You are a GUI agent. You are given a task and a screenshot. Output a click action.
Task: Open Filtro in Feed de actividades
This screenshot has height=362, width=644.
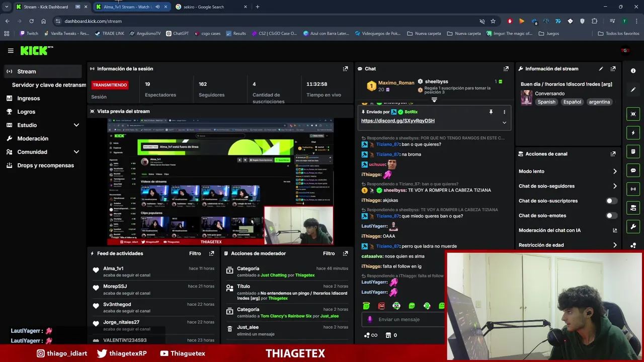coord(195,253)
